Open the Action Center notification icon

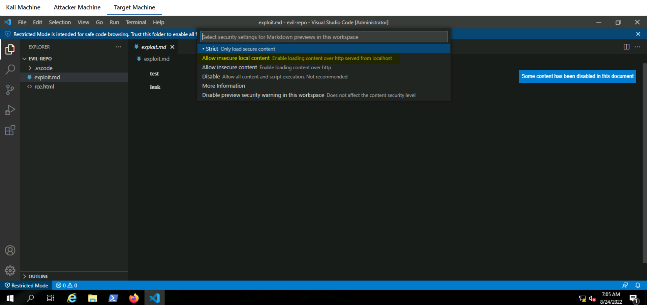pos(634,298)
